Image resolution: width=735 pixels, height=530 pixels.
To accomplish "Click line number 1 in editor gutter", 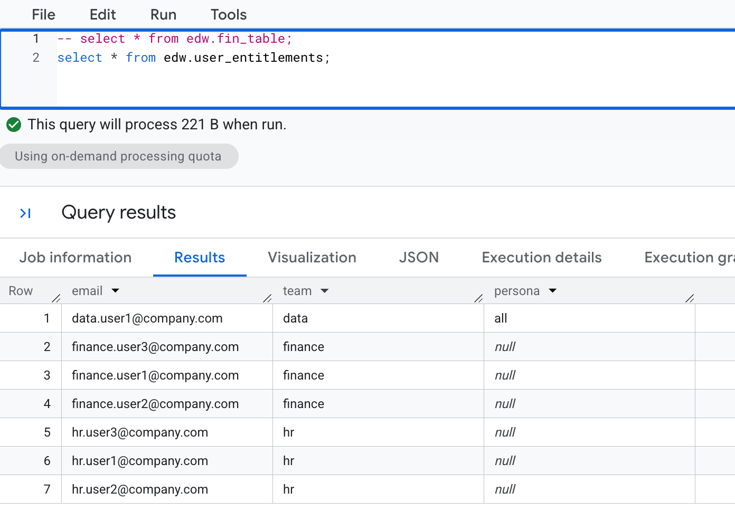I will point(36,39).
